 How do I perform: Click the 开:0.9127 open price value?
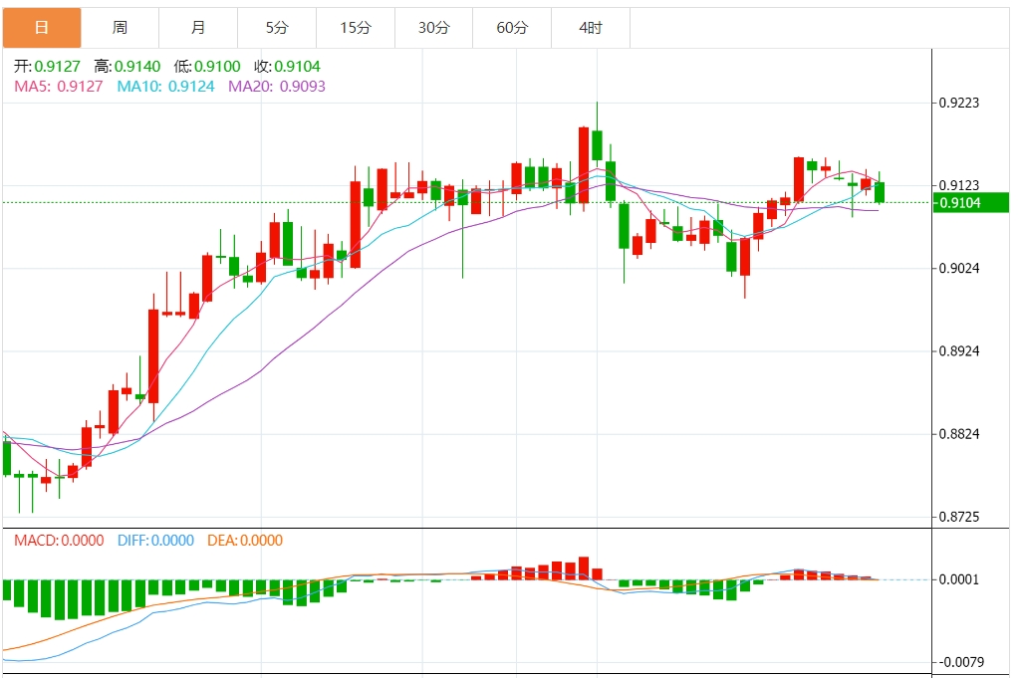47,67
